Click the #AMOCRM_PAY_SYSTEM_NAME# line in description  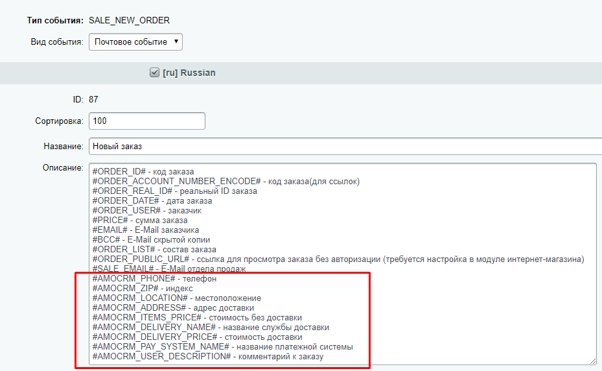pyautogui.click(x=222, y=347)
